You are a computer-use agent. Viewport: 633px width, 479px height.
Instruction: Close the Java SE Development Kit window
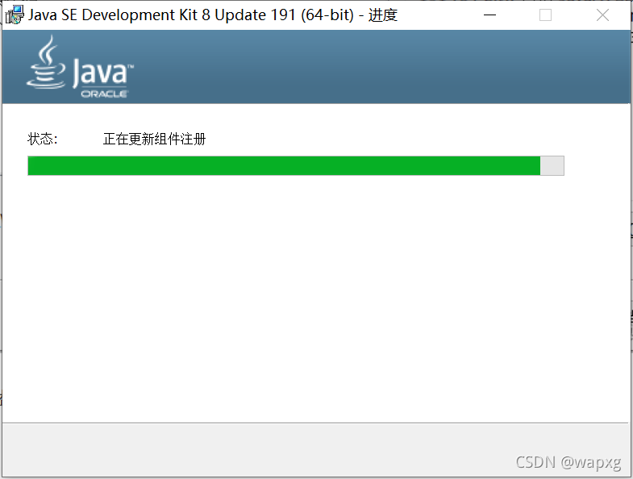(602, 15)
